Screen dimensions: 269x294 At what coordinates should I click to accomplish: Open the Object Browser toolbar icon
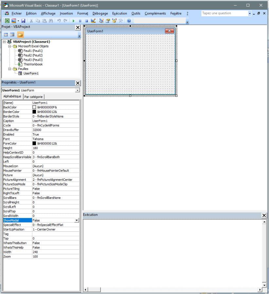(x=114, y=21)
